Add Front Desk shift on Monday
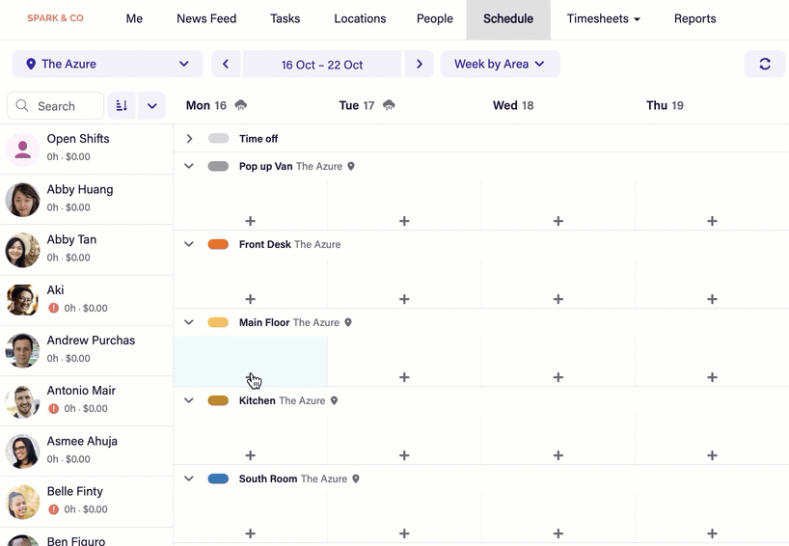The width and height of the screenshot is (789, 546). (x=250, y=299)
